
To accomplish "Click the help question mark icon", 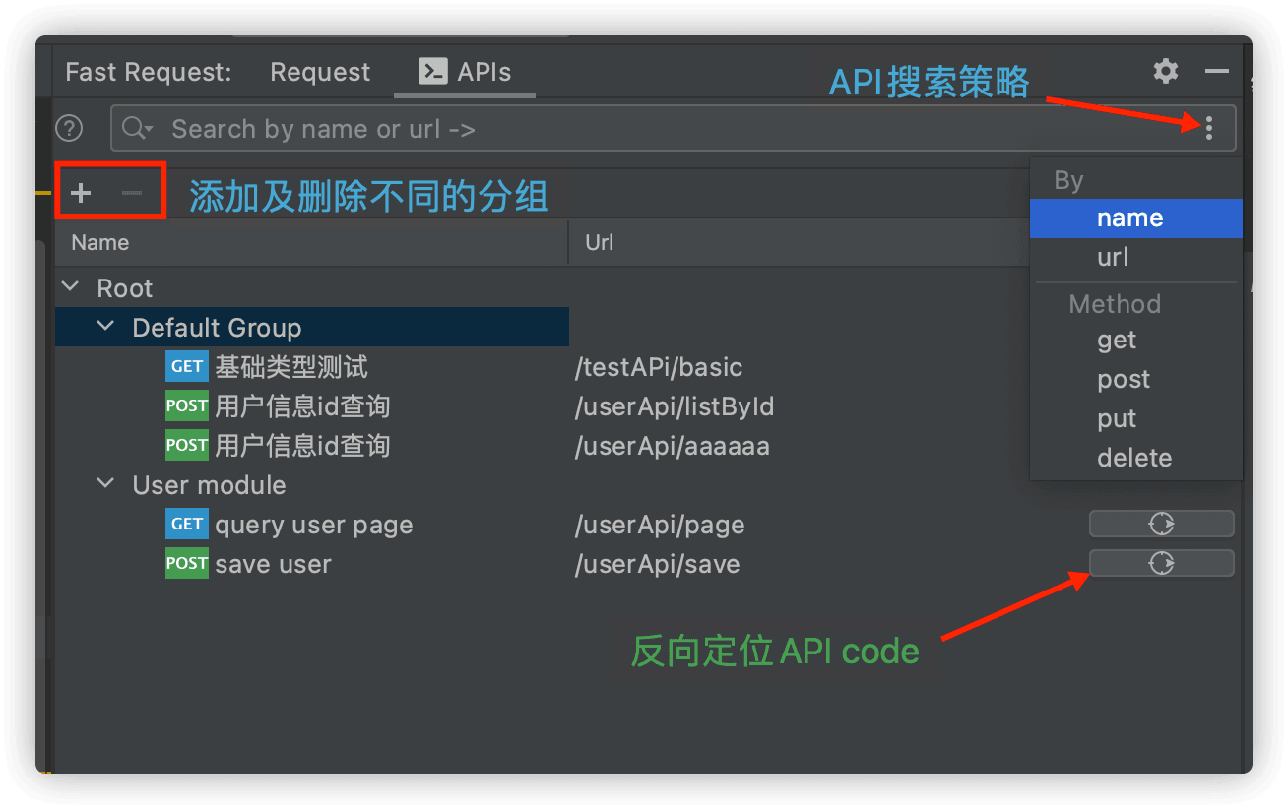I will [67, 128].
